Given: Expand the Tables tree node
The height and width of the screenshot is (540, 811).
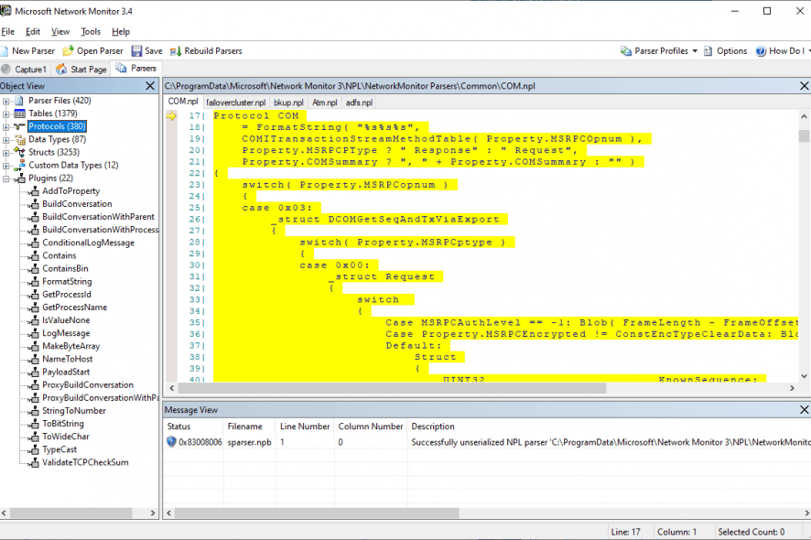Looking at the screenshot, I should pyautogui.click(x=5, y=113).
